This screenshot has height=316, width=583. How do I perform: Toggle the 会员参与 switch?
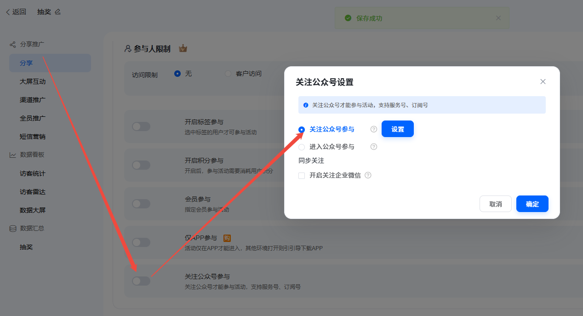click(x=141, y=204)
